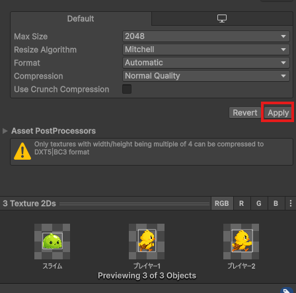Select the スライム slime texture preview
Image resolution: width=296 pixels, height=293 pixels.
tap(52, 242)
